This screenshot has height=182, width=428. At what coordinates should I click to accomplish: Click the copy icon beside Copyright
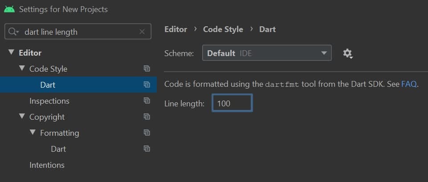[147, 117]
